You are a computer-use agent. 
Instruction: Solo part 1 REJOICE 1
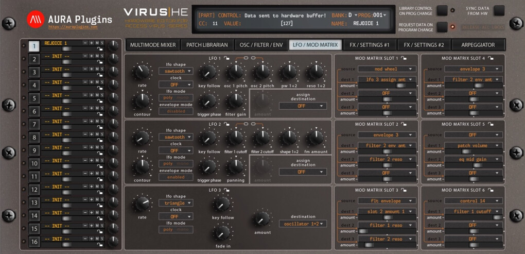point(102,43)
